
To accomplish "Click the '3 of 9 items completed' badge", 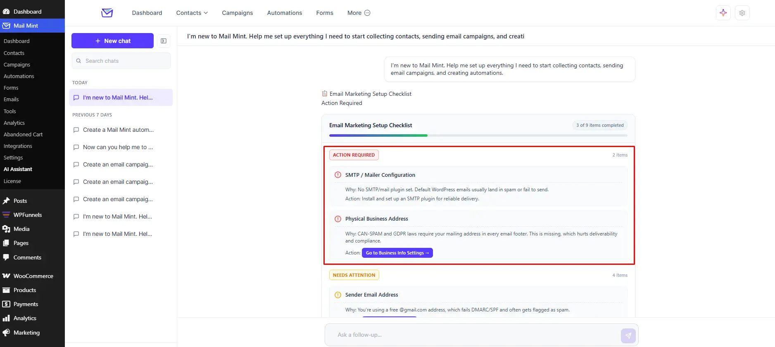I will (x=600, y=125).
